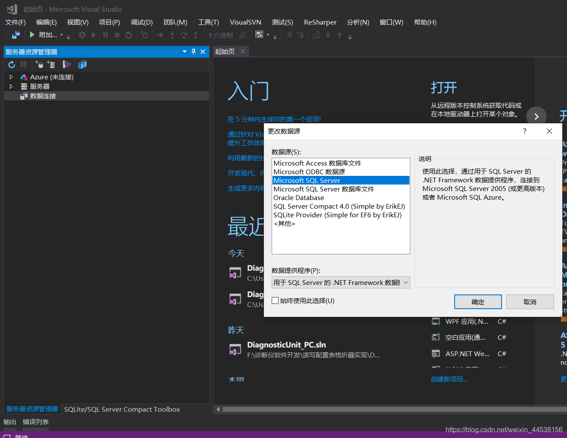Click the Connect to Server icon
567x438 pixels.
tap(51, 64)
